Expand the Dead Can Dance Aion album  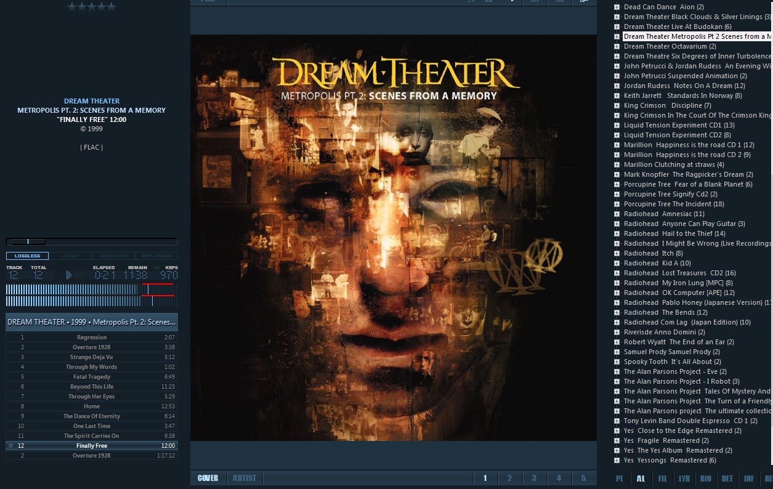pos(617,7)
